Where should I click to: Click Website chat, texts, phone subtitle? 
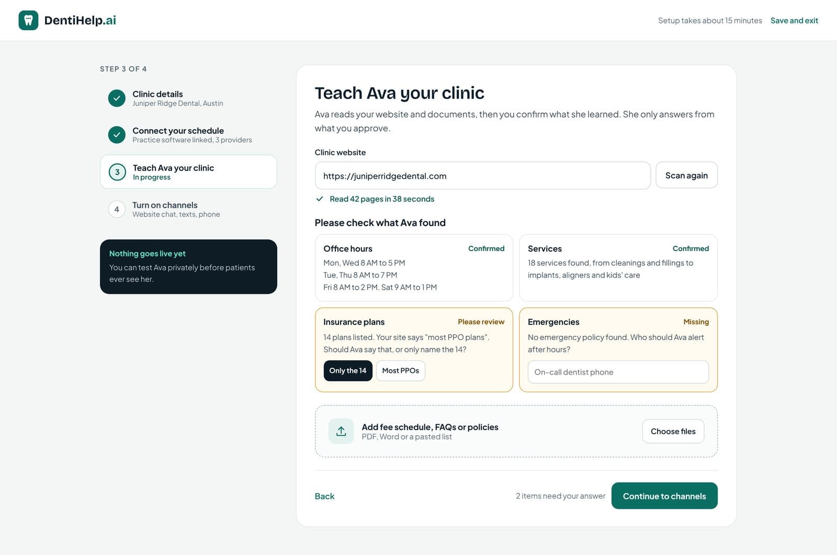pyautogui.click(x=176, y=214)
